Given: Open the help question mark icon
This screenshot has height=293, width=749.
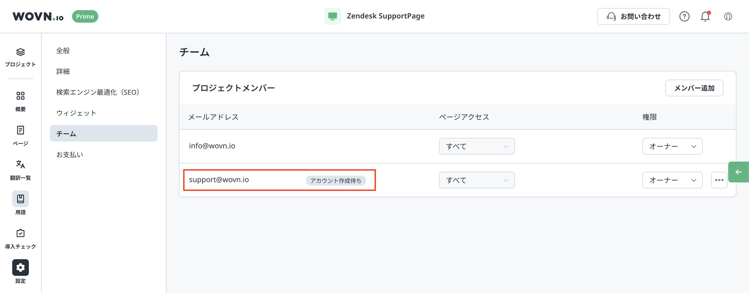Looking at the screenshot, I should tap(684, 16).
